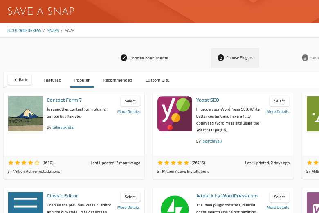Select the Contact Form 7 plugin
Viewport: 319px width, 213px height.
[x=130, y=101]
